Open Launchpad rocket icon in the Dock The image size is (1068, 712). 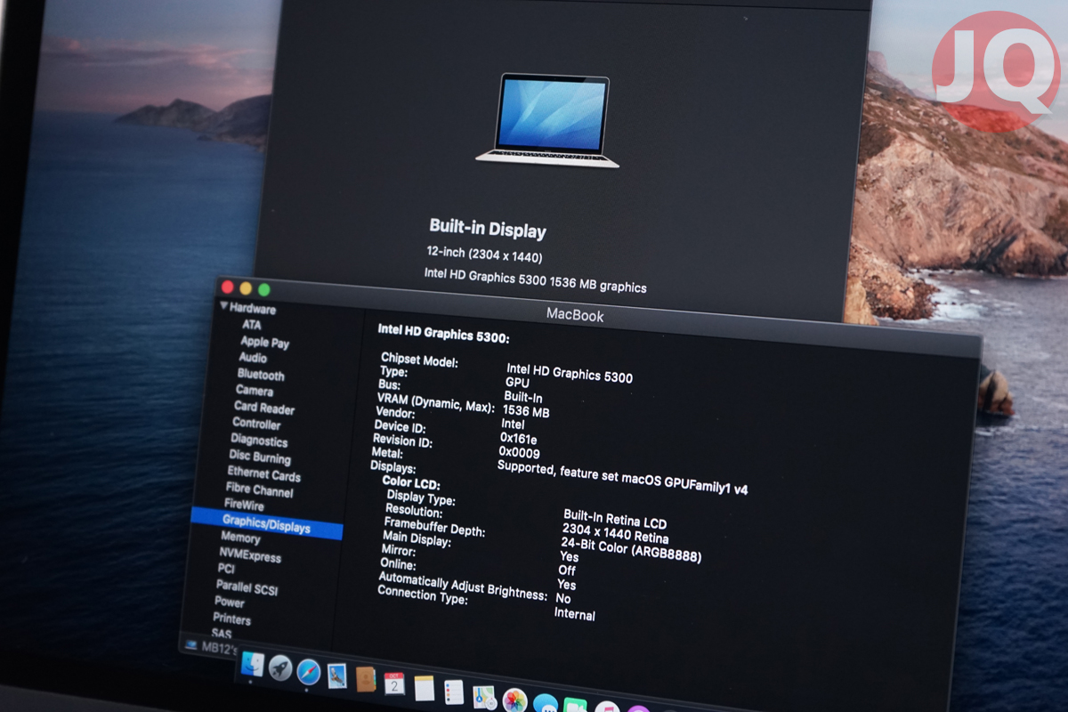pos(280,667)
